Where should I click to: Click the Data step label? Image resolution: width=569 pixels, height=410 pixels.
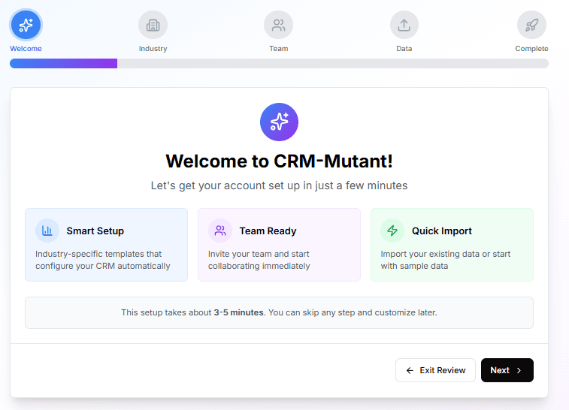click(404, 49)
